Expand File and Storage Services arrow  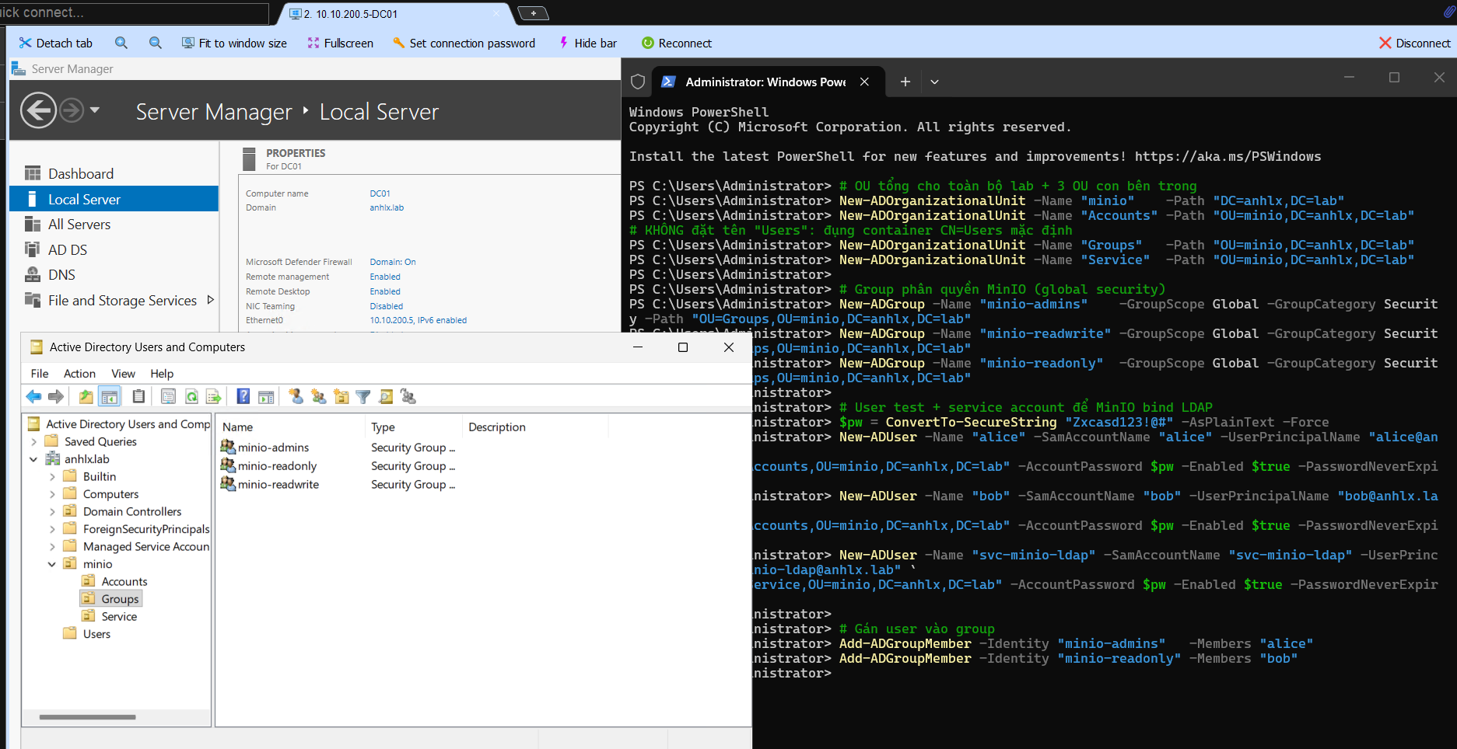point(210,300)
